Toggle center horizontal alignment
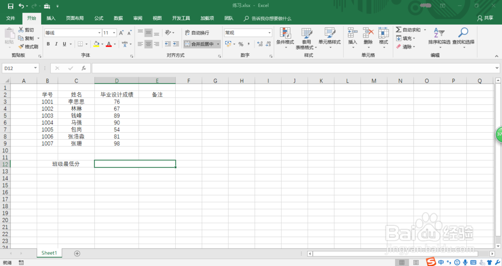Image resolution: width=502 pixels, height=266 pixels. 148,44
